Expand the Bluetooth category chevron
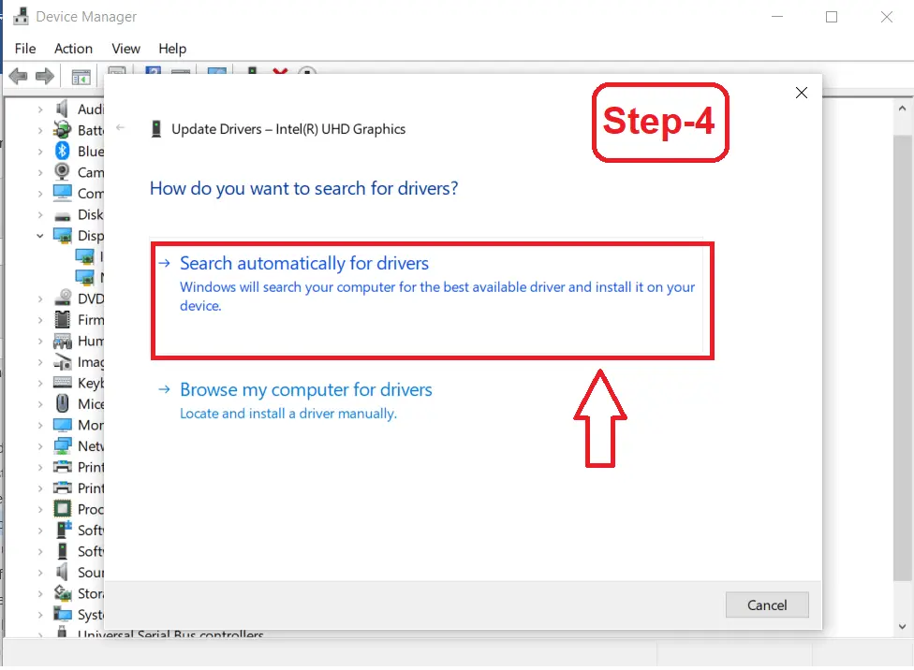914x670 pixels. point(39,152)
